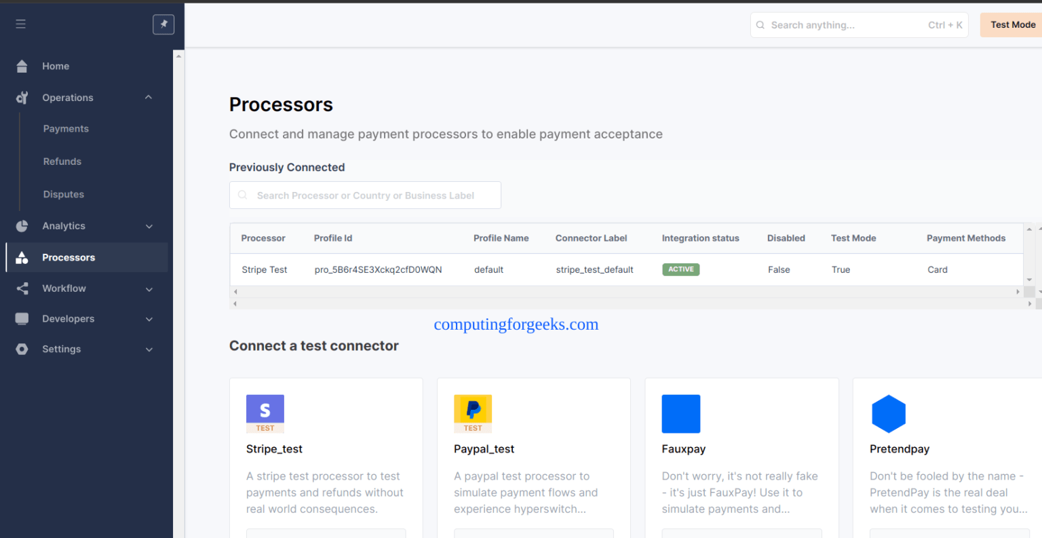The width and height of the screenshot is (1042, 538).
Task: Click the ACTIVE status badge for Stripe Test
Action: click(x=680, y=269)
